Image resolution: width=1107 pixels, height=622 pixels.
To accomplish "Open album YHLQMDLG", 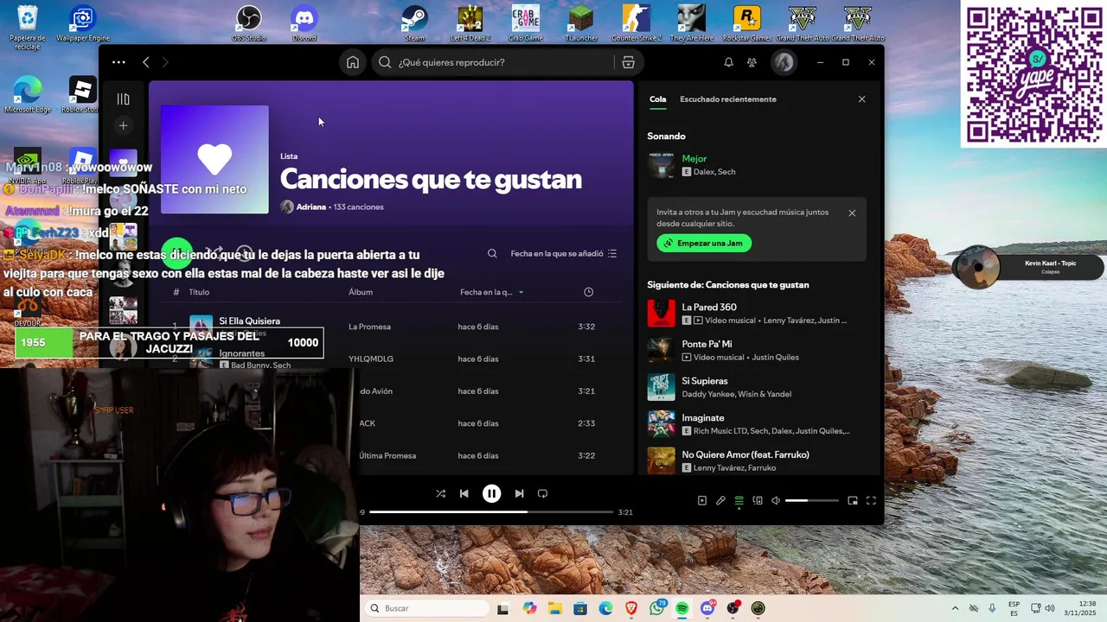I will pos(371,359).
